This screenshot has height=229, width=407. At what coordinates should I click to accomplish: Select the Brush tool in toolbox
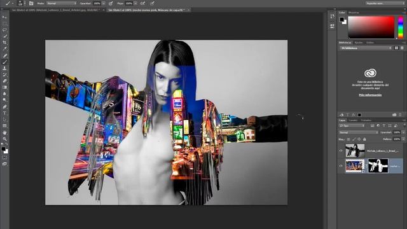4,62
